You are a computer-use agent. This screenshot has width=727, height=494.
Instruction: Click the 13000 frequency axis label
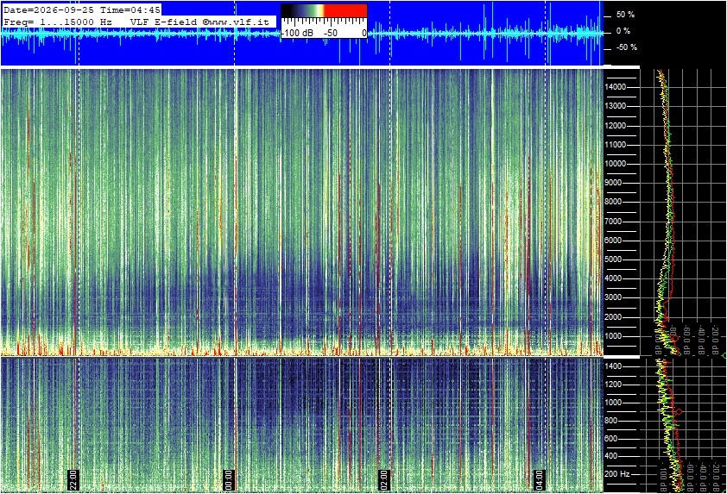[616, 106]
